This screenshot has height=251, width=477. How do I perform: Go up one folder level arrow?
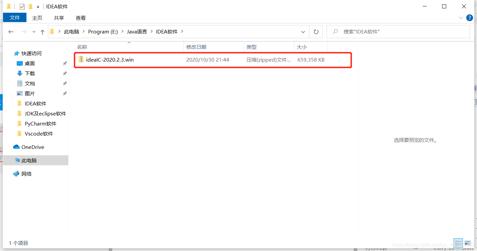coord(42,32)
